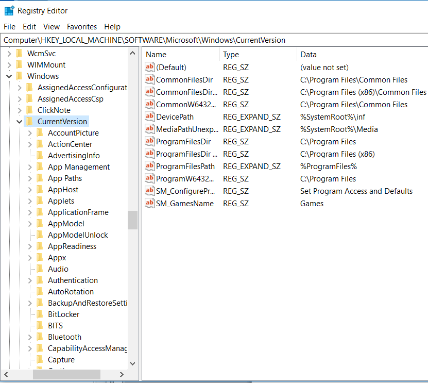The width and height of the screenshot is (428, 383).
Task: Expand the ActionCenter key
Action: 30,144
